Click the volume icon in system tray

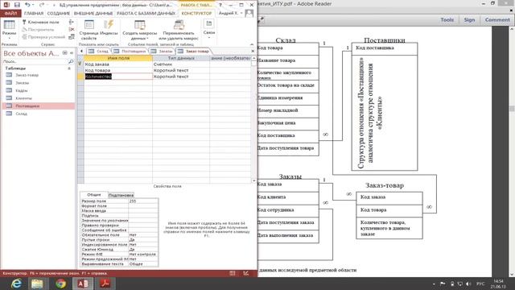click(x=468, y=284)
